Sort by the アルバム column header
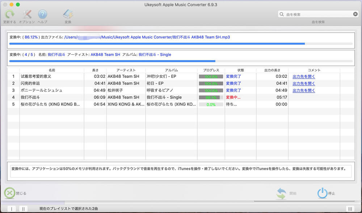The height and width of the screenshot is (213, 362). 171,70
